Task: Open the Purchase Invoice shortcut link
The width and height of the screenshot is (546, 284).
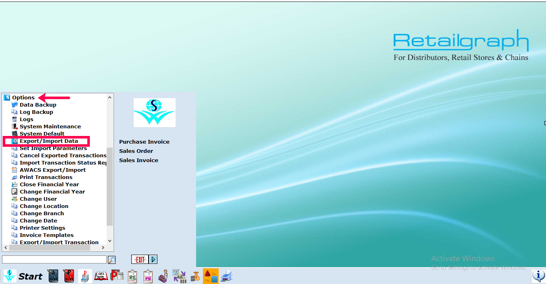Action: pos(144,142)
